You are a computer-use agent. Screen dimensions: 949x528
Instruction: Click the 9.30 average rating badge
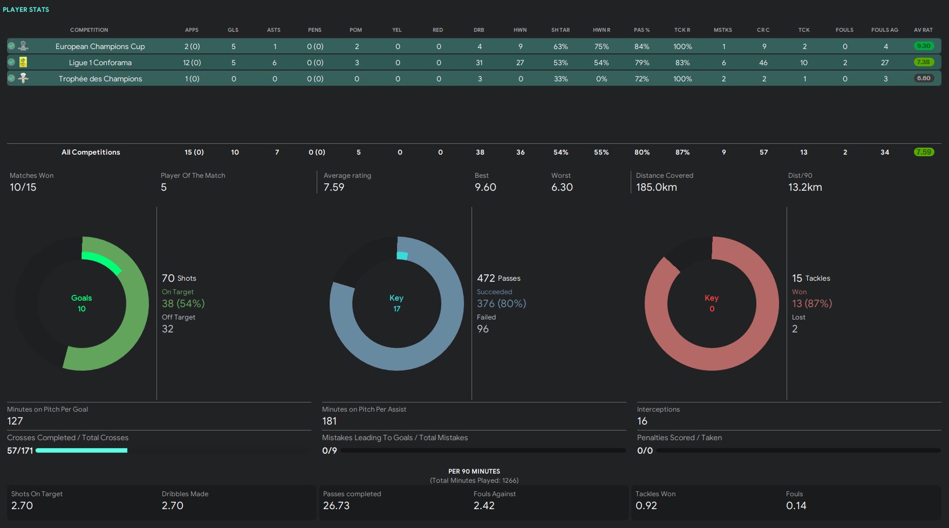tap(923, 46)
